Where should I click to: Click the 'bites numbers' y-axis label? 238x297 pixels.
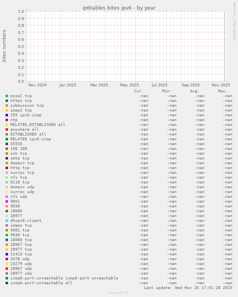click(4, 46)
